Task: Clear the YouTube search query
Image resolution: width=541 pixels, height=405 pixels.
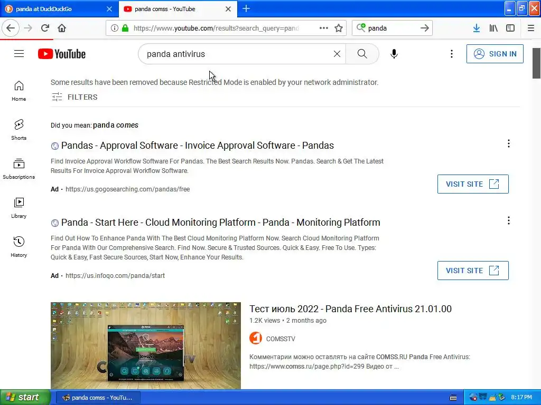Action: [337, 54]
